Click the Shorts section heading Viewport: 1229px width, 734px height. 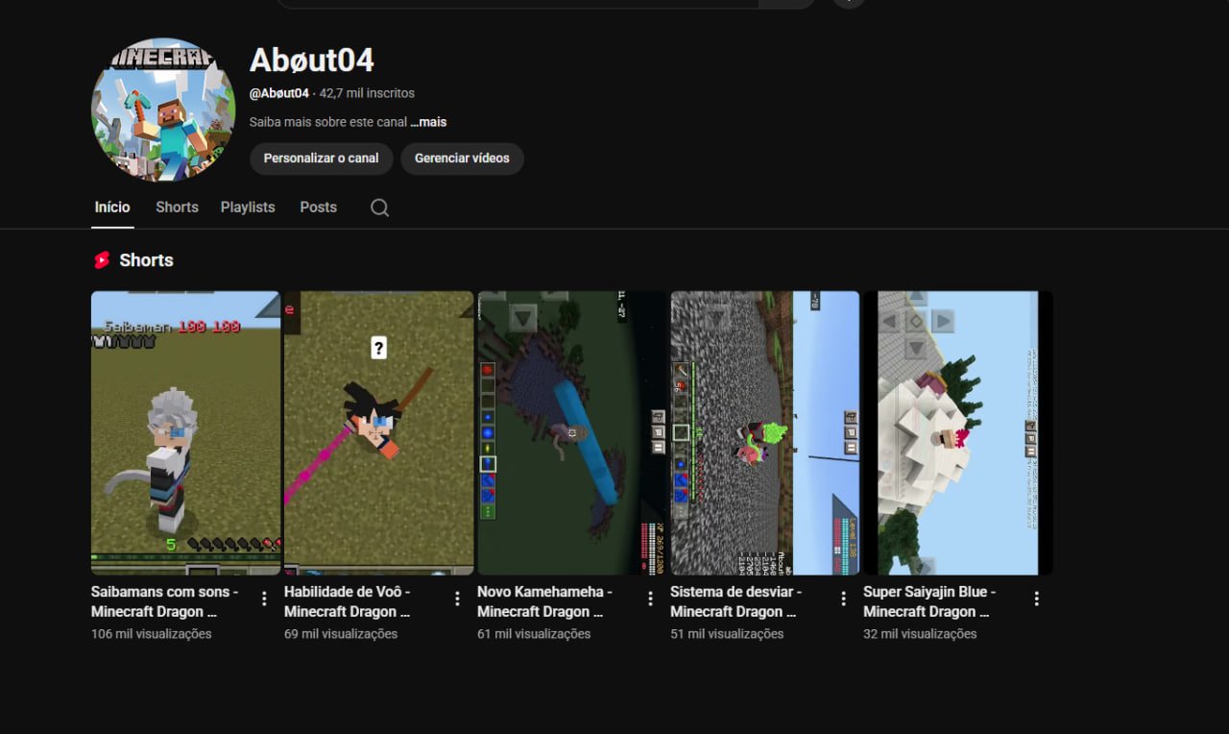(146, 260)
